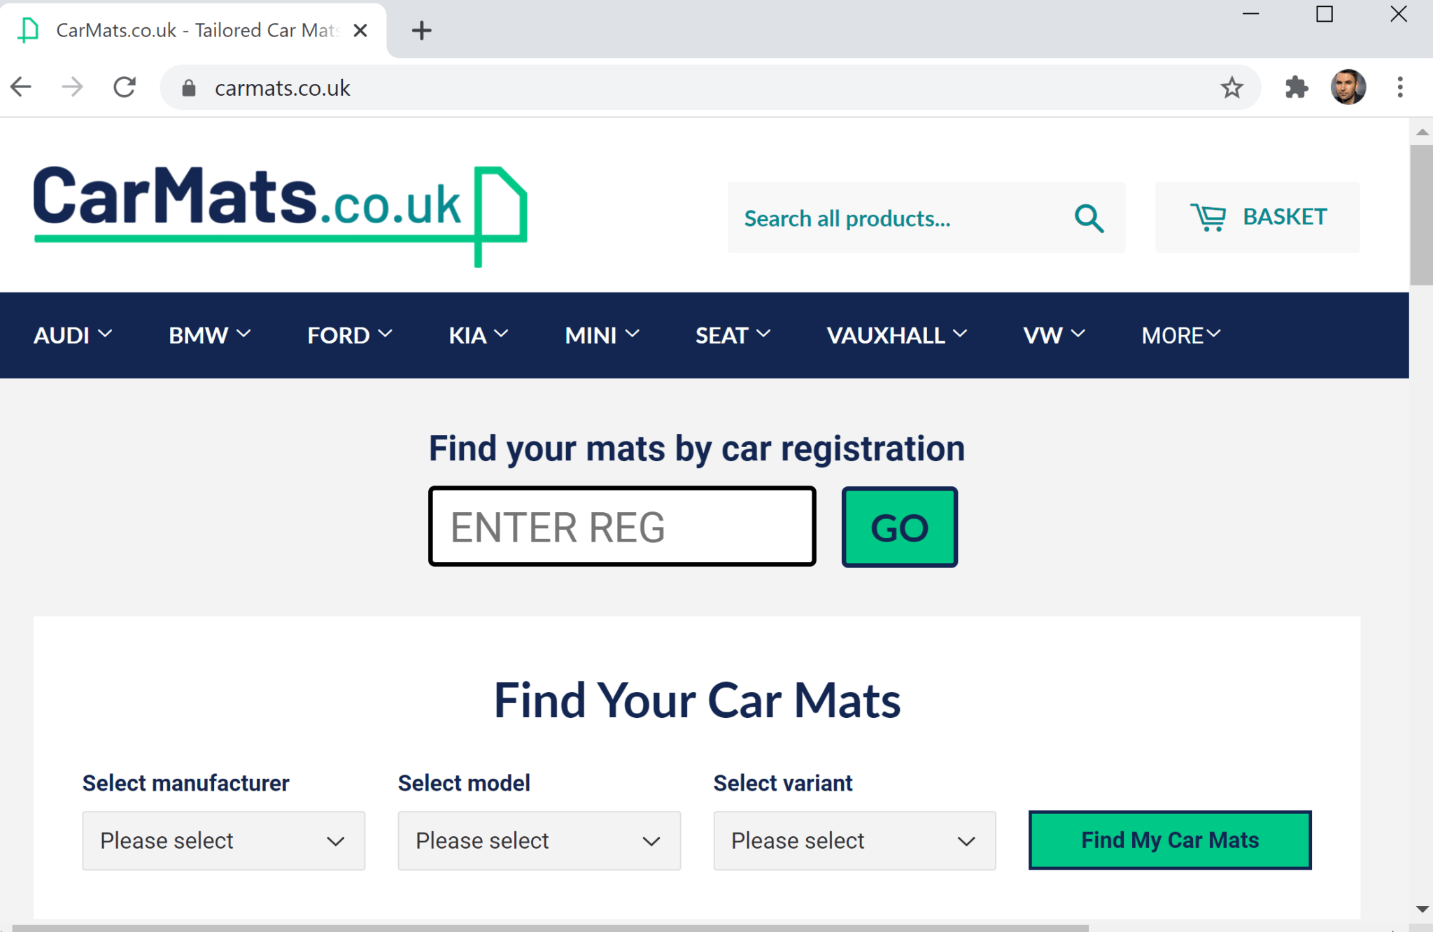Screen dimensions: 1433x932
Task: Close the CarMats.co.uk tab
Action: point(360,30)
